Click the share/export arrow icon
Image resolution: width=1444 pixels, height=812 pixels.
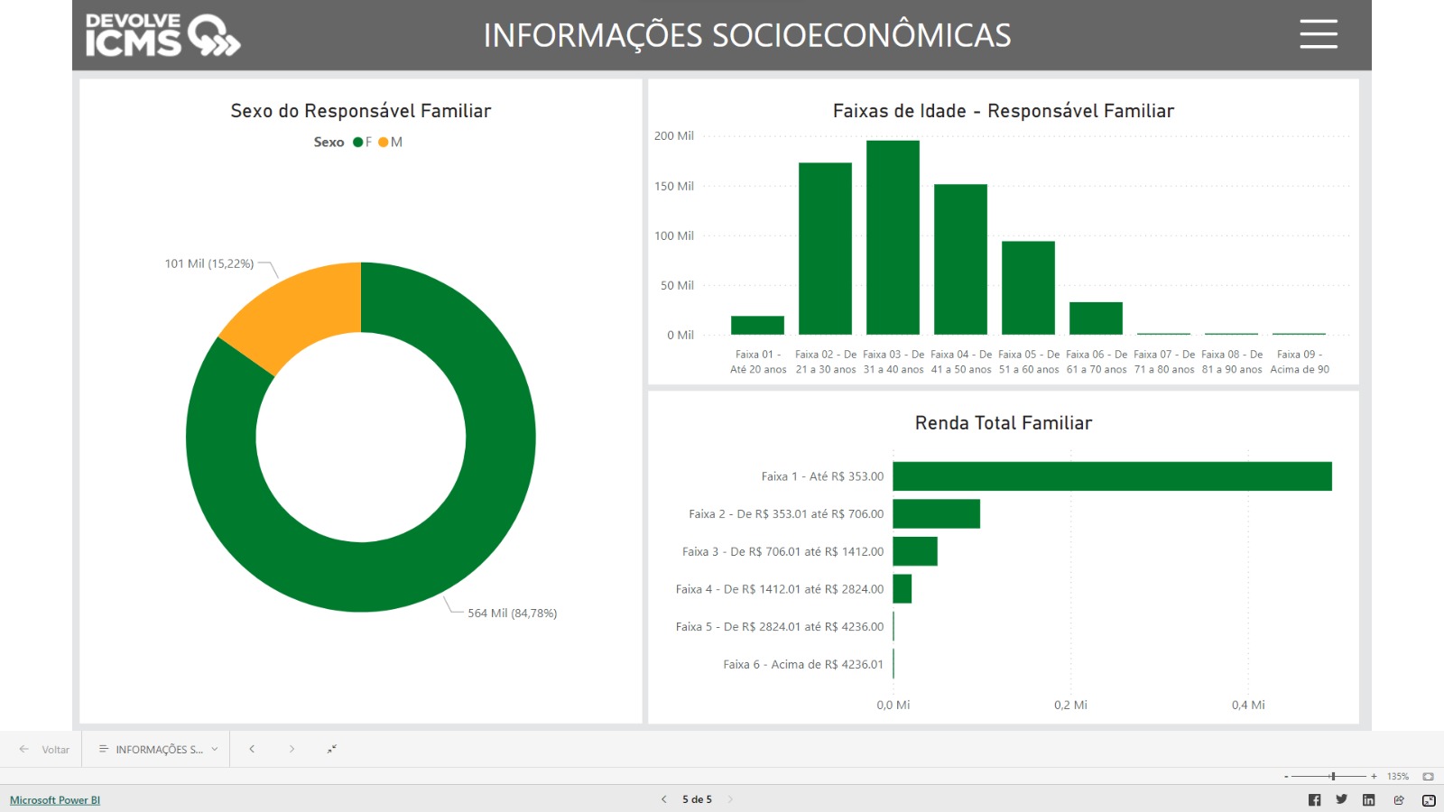tap(1399, 800)
